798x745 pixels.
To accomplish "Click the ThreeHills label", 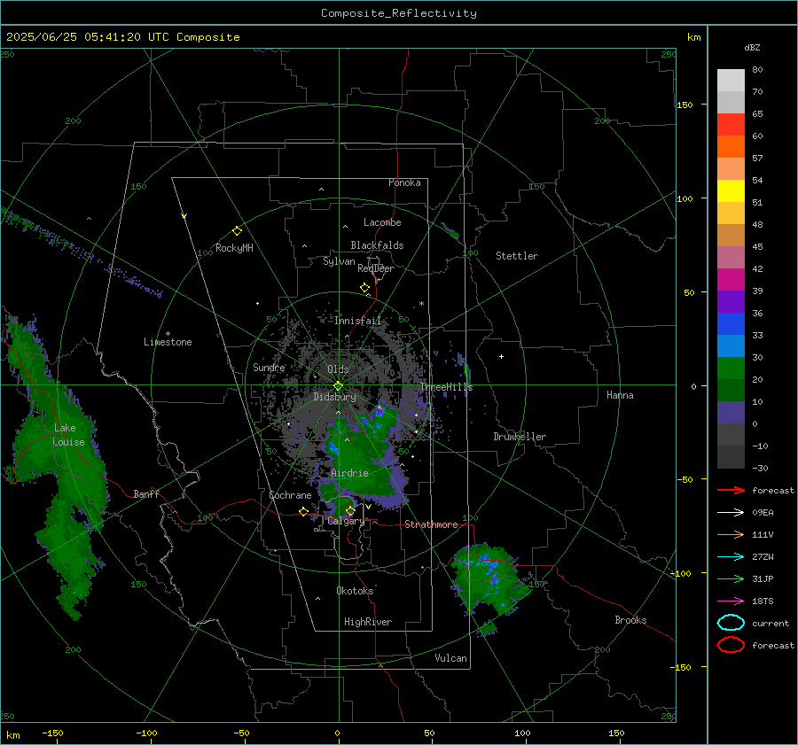I will 446,387.
